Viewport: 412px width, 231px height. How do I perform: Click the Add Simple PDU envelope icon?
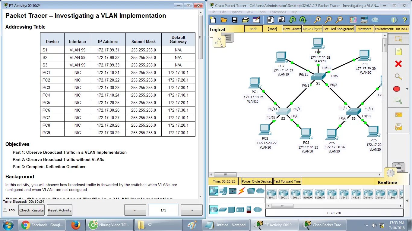pyautogui.click(x=398, y=115)
